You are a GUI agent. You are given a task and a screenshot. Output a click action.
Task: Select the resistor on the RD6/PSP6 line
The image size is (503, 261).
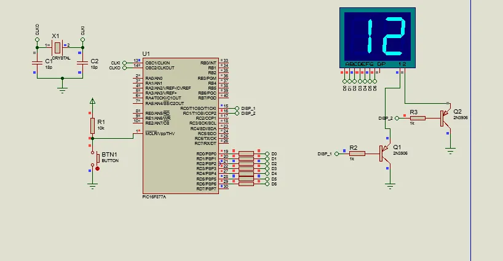[247, 184]
